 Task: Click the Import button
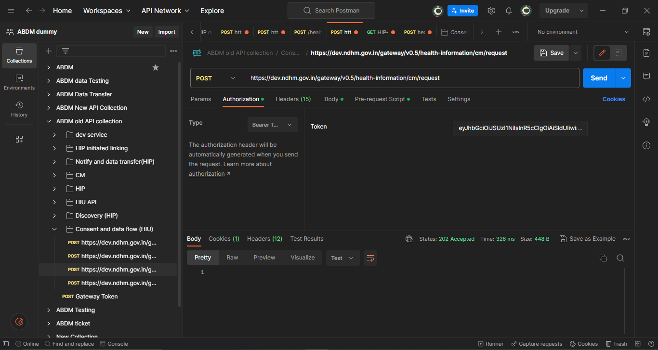[x=167, y=32]
